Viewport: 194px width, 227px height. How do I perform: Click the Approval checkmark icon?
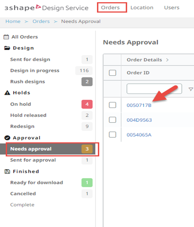(7, 138)
